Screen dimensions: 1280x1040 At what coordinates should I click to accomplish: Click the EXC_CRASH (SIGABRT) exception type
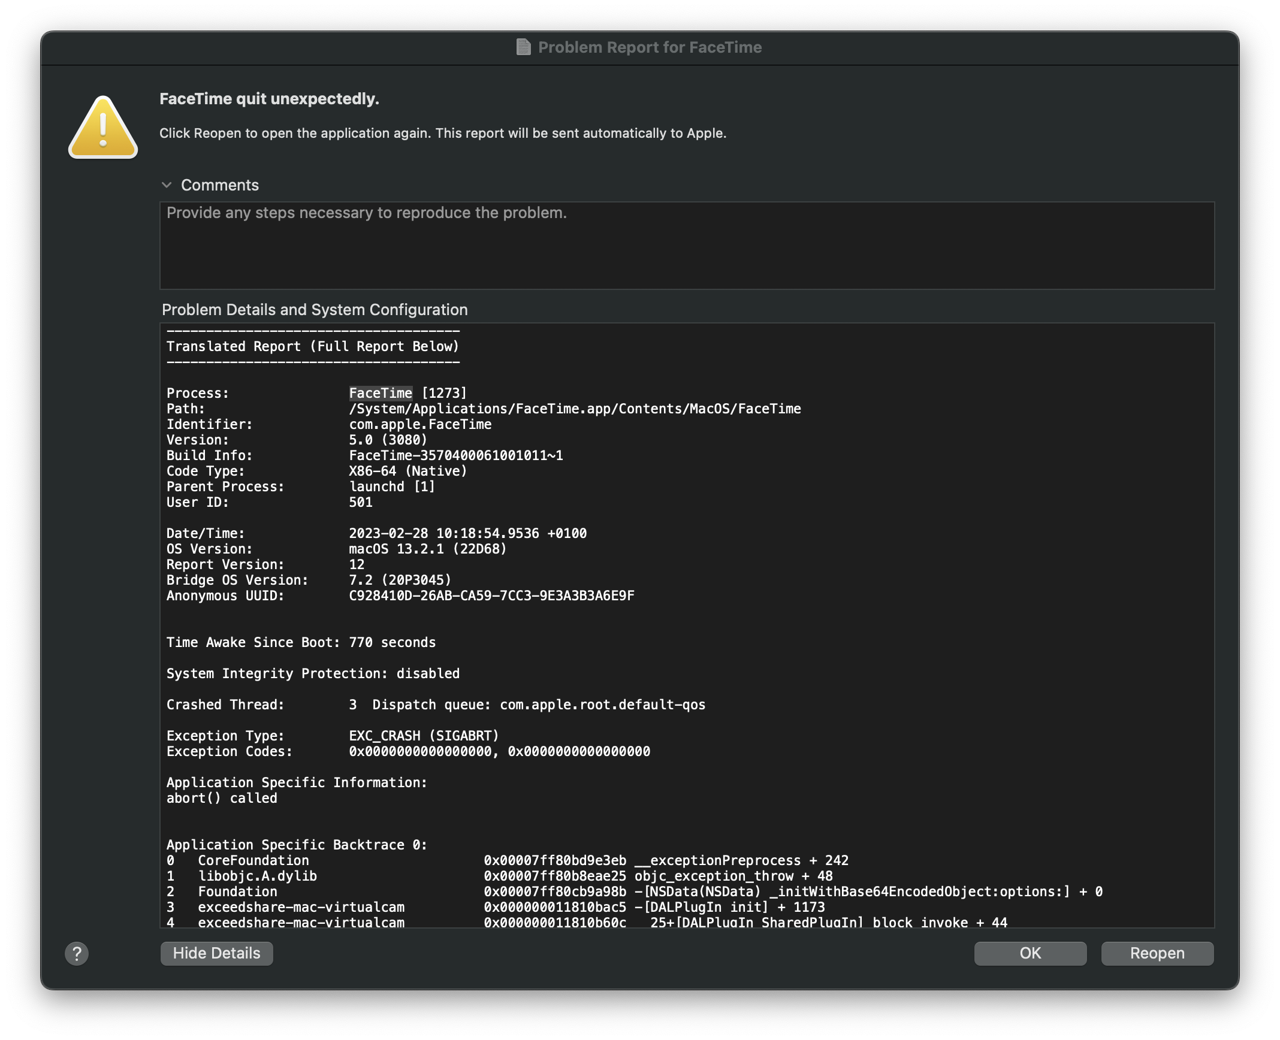(423, 736)
